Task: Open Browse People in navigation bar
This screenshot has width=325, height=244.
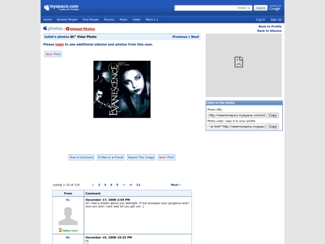Action: click(x=67, y=19)
